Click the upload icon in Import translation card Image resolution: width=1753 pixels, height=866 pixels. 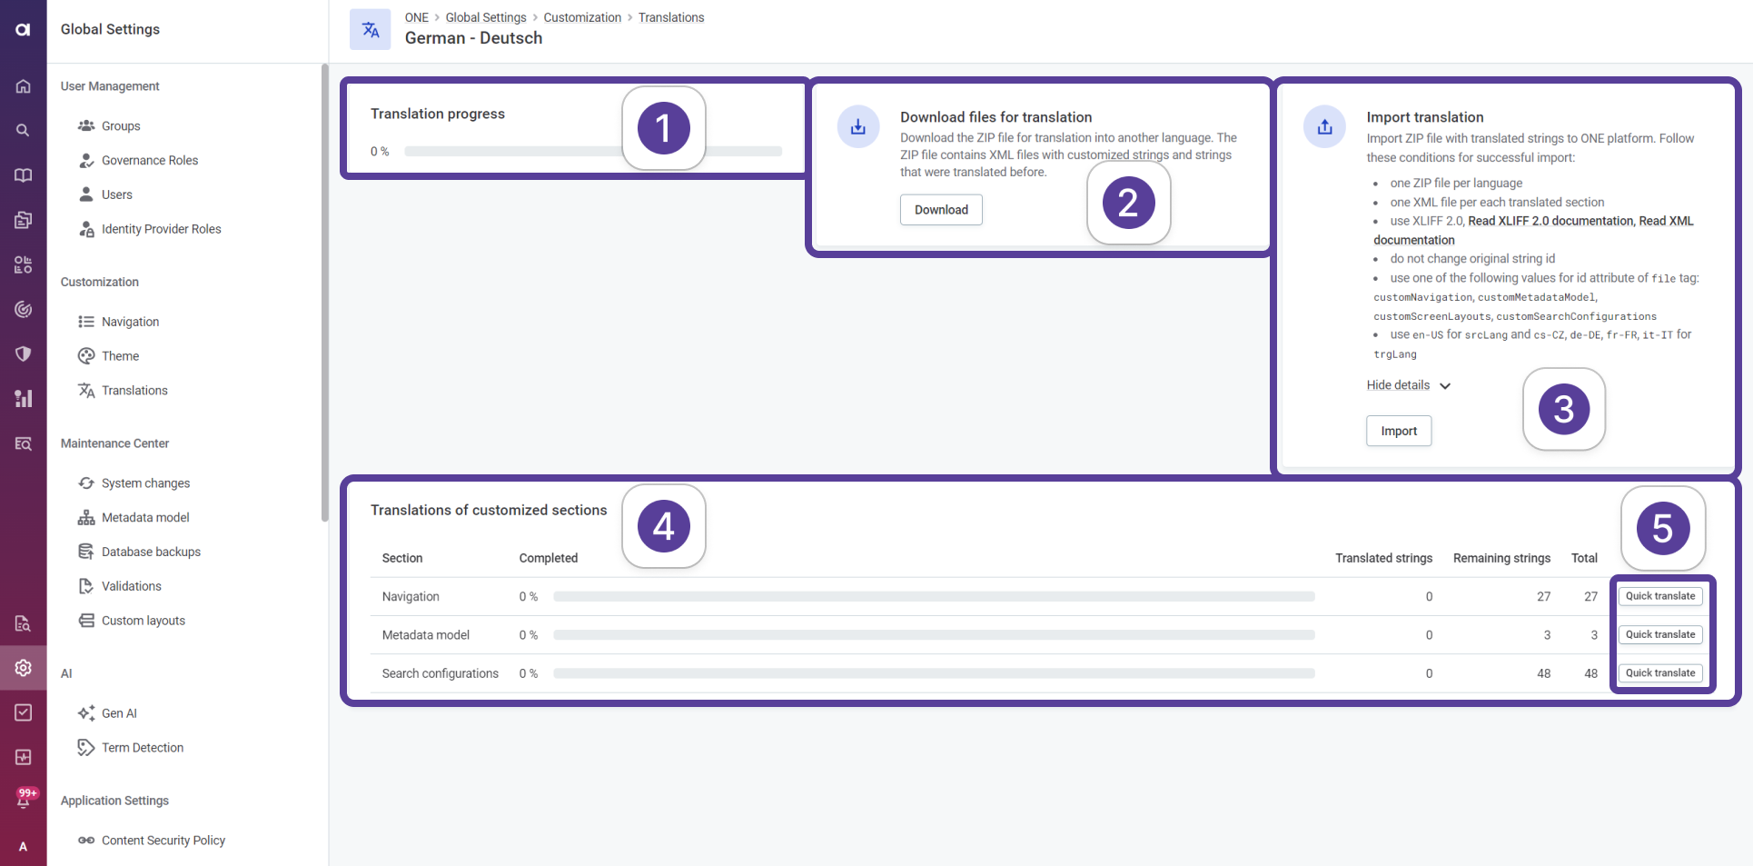[1324, 127]
